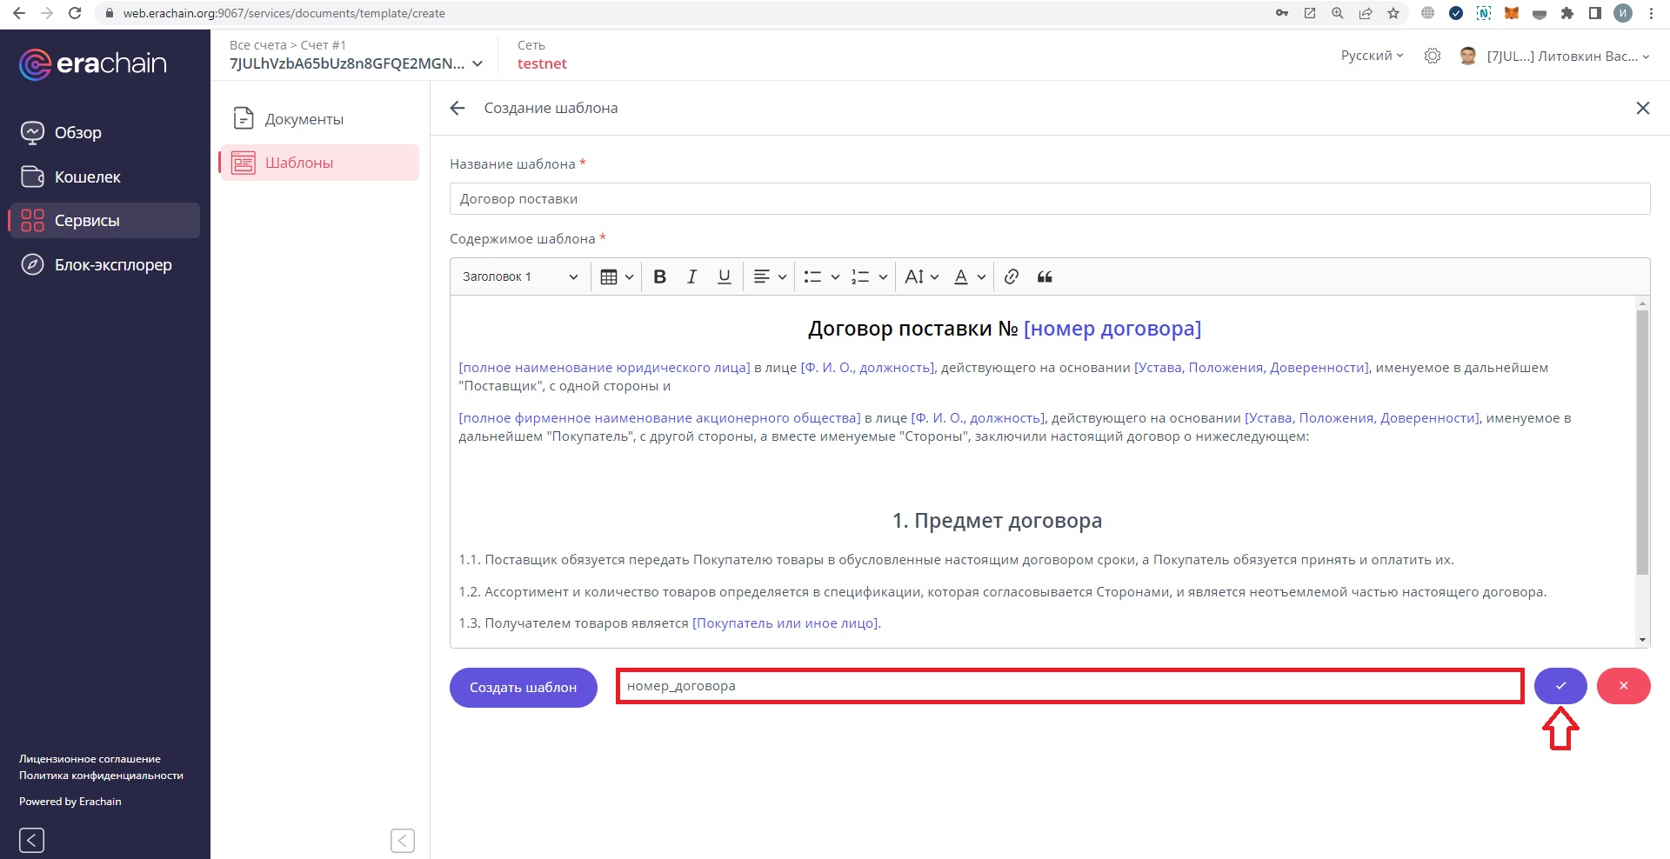This screenshot has height=859, width=1670.
Task: Open the Заголовок 1 style dropdown
Action: click(519, 276)
